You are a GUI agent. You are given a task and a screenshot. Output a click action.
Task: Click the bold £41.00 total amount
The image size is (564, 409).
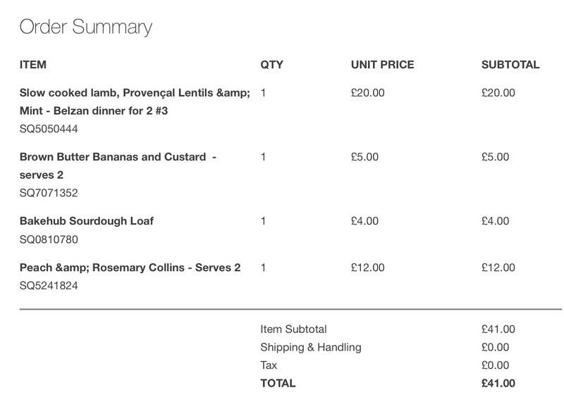498,384
